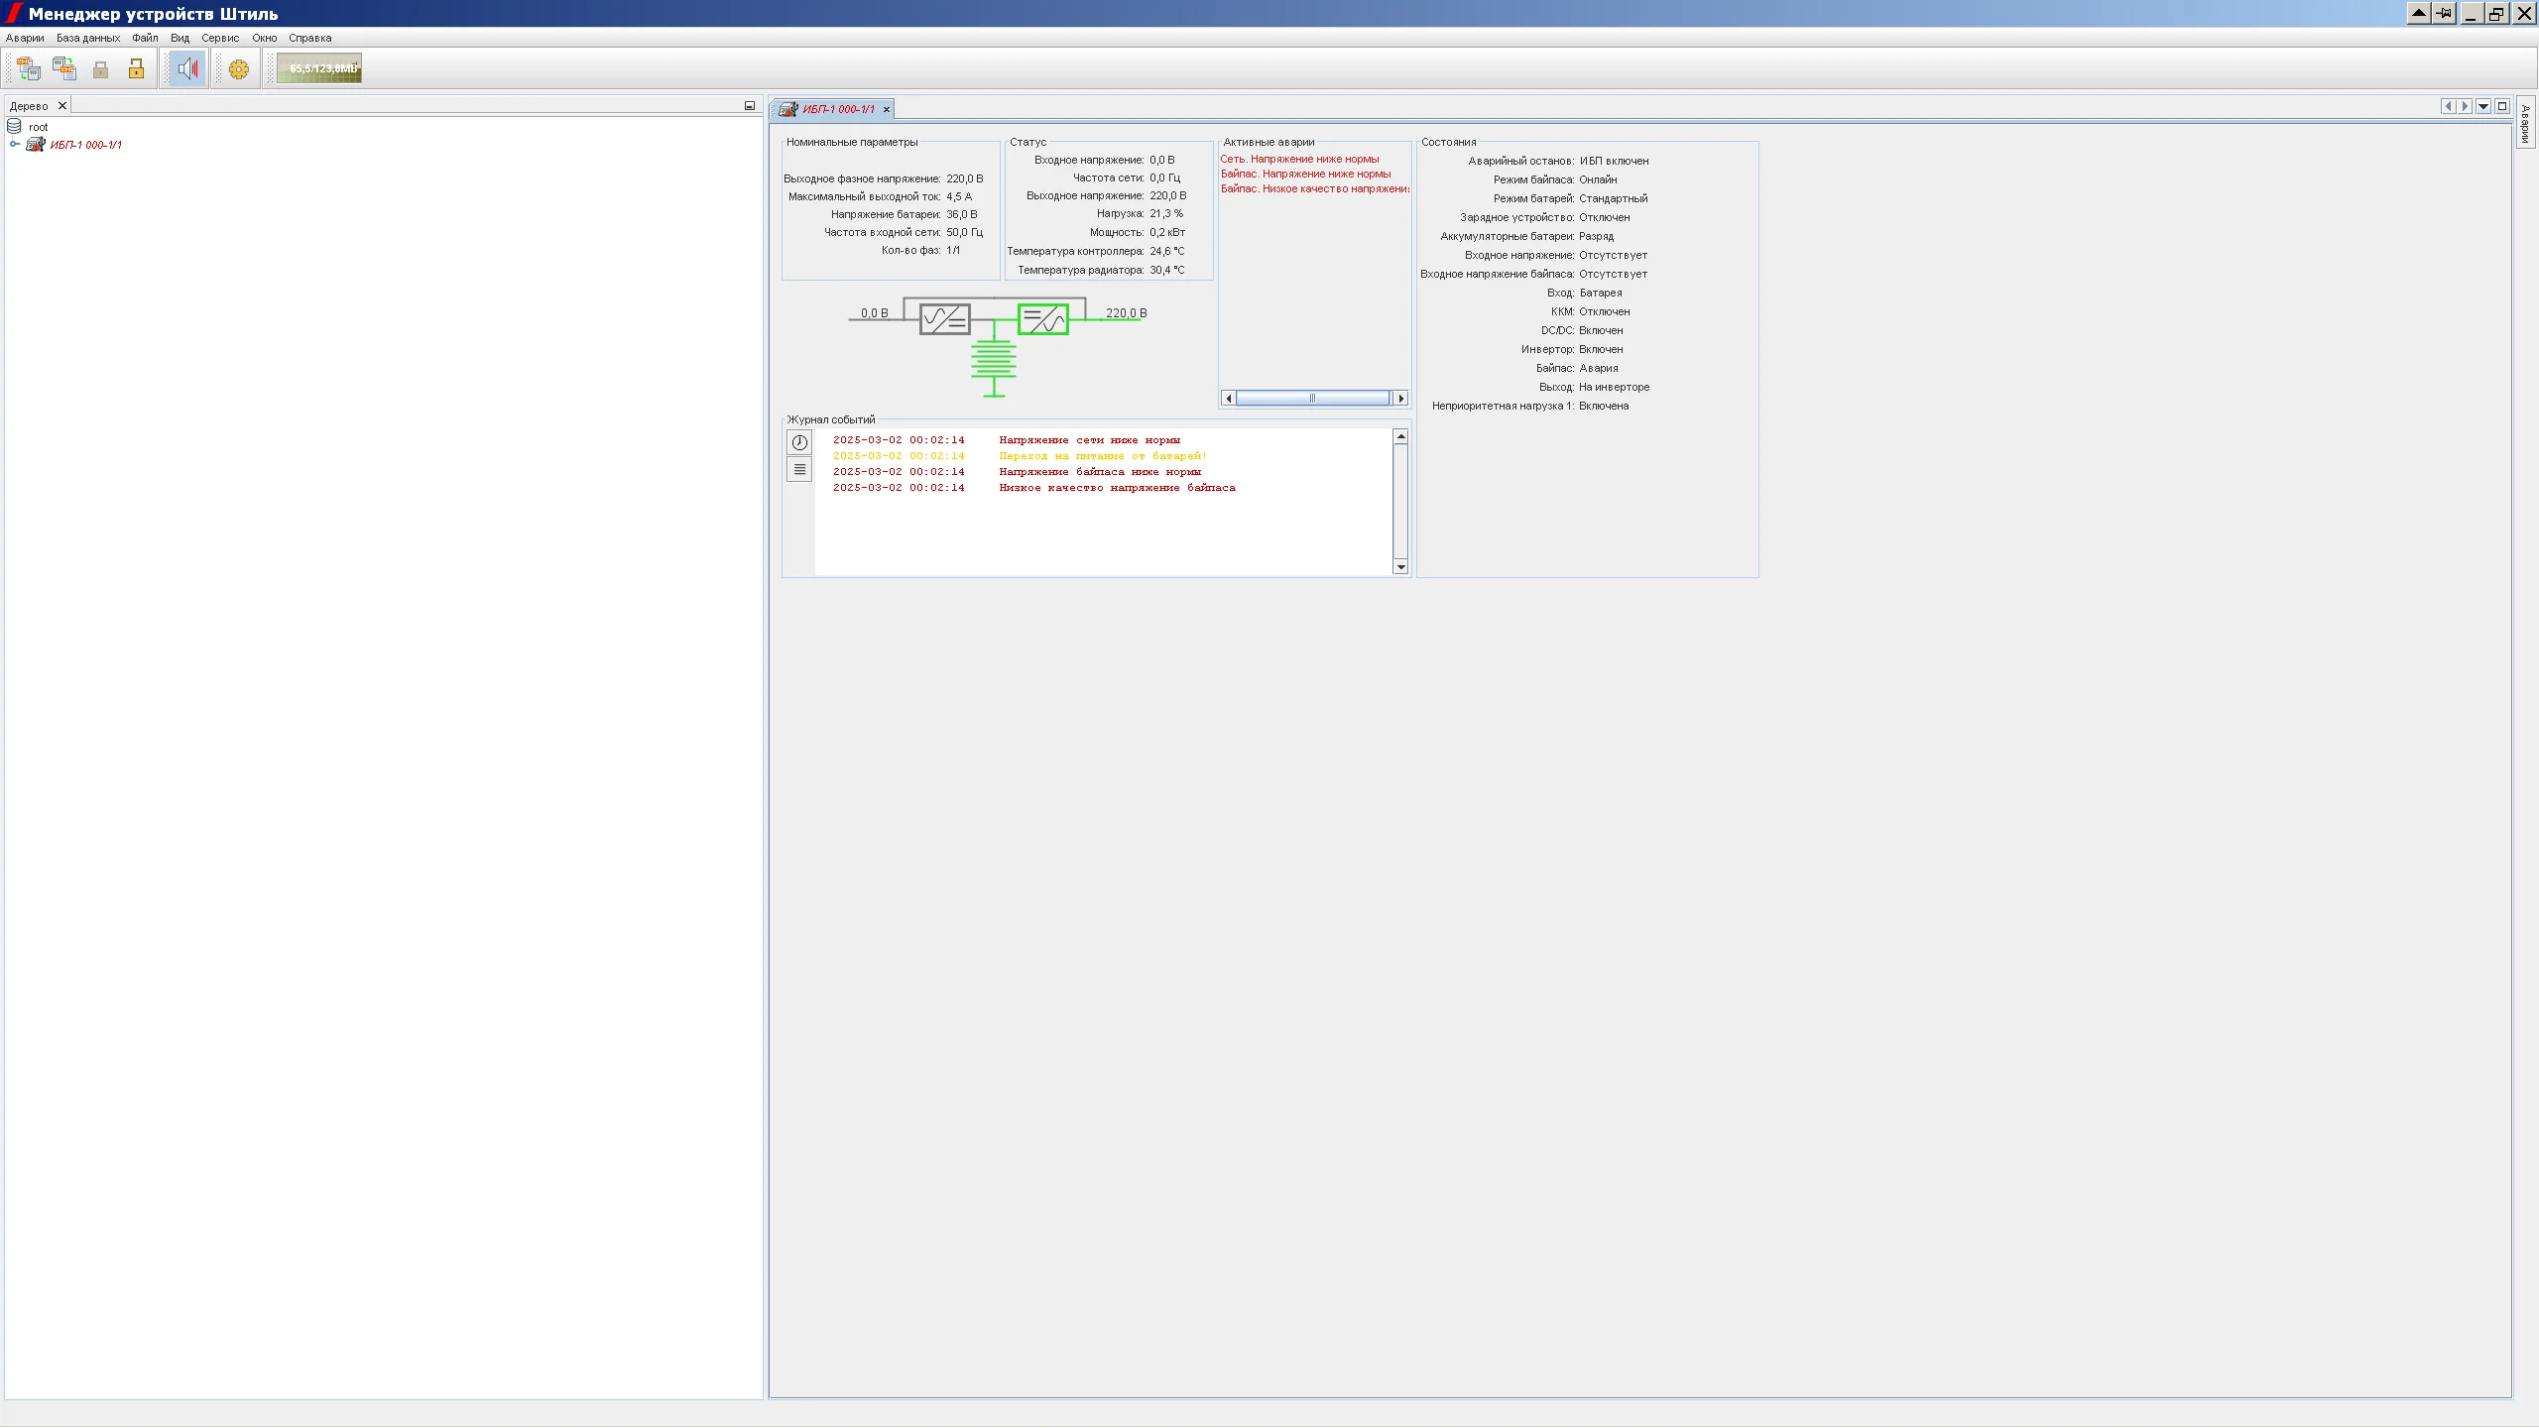2539x1428 pixels.
Task: Click the UPS icon on the ИБП tab
Action: [787, 109]
